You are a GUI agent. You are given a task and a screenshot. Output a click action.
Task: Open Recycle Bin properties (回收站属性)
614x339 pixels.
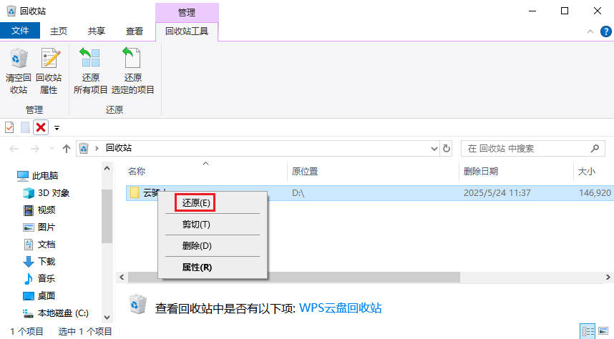[49, 72]
